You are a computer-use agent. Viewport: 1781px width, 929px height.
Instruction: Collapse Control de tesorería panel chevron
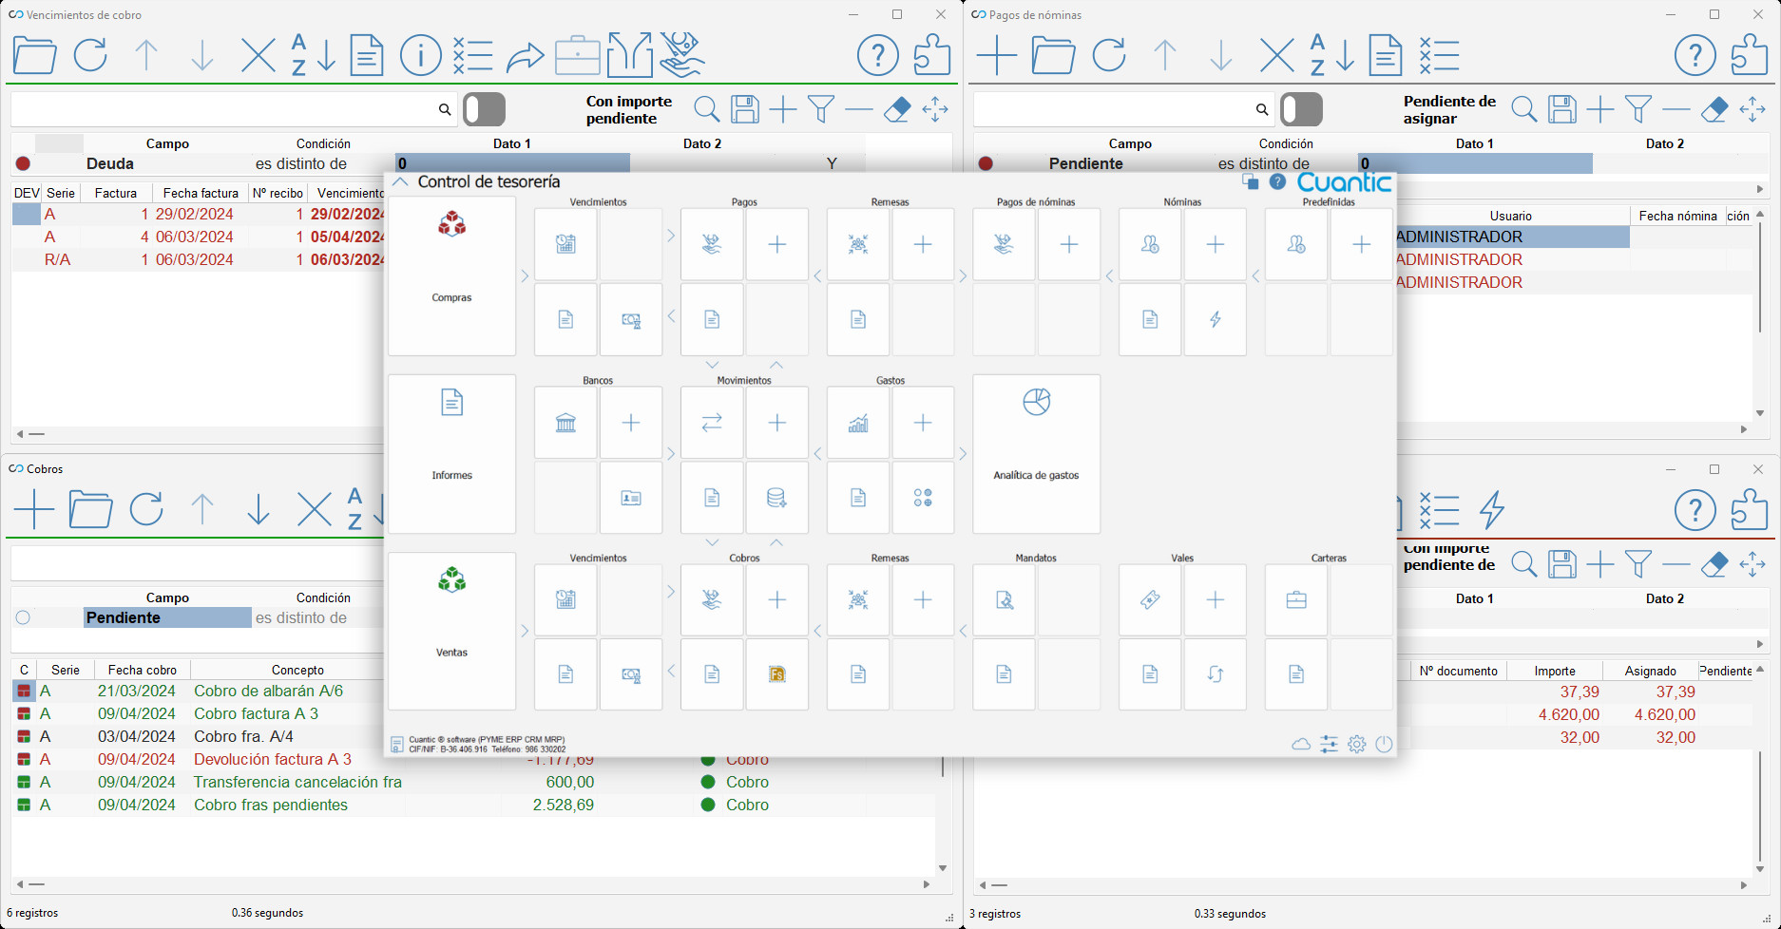tap(400, 181)
